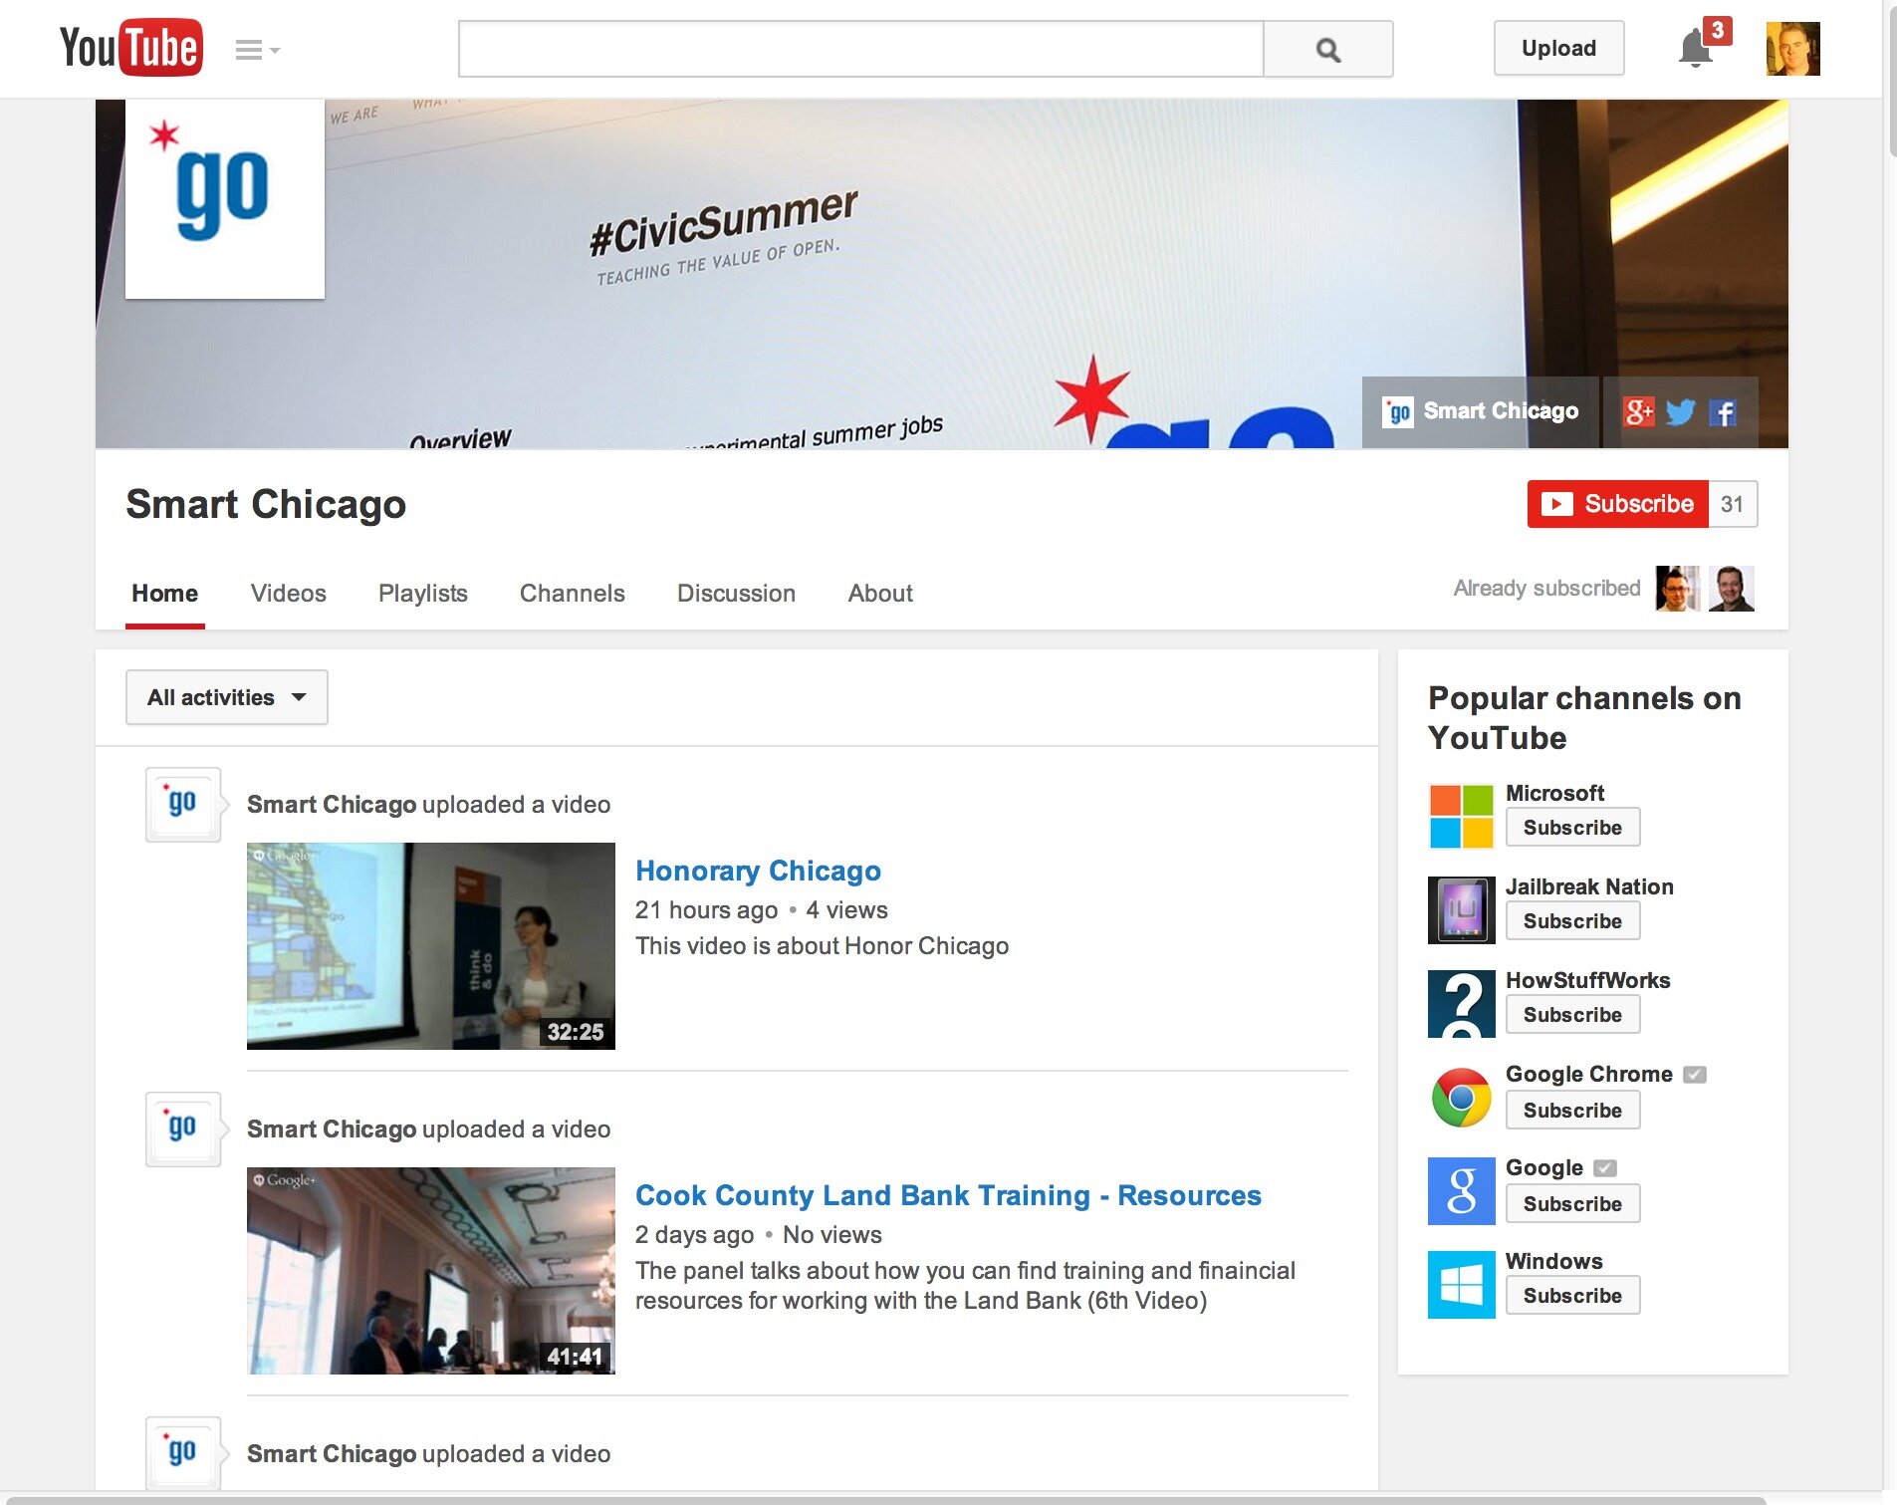Open the Honorary Chicago video link
Viewport: 1897px width, 1505px height.
[758, 871]
